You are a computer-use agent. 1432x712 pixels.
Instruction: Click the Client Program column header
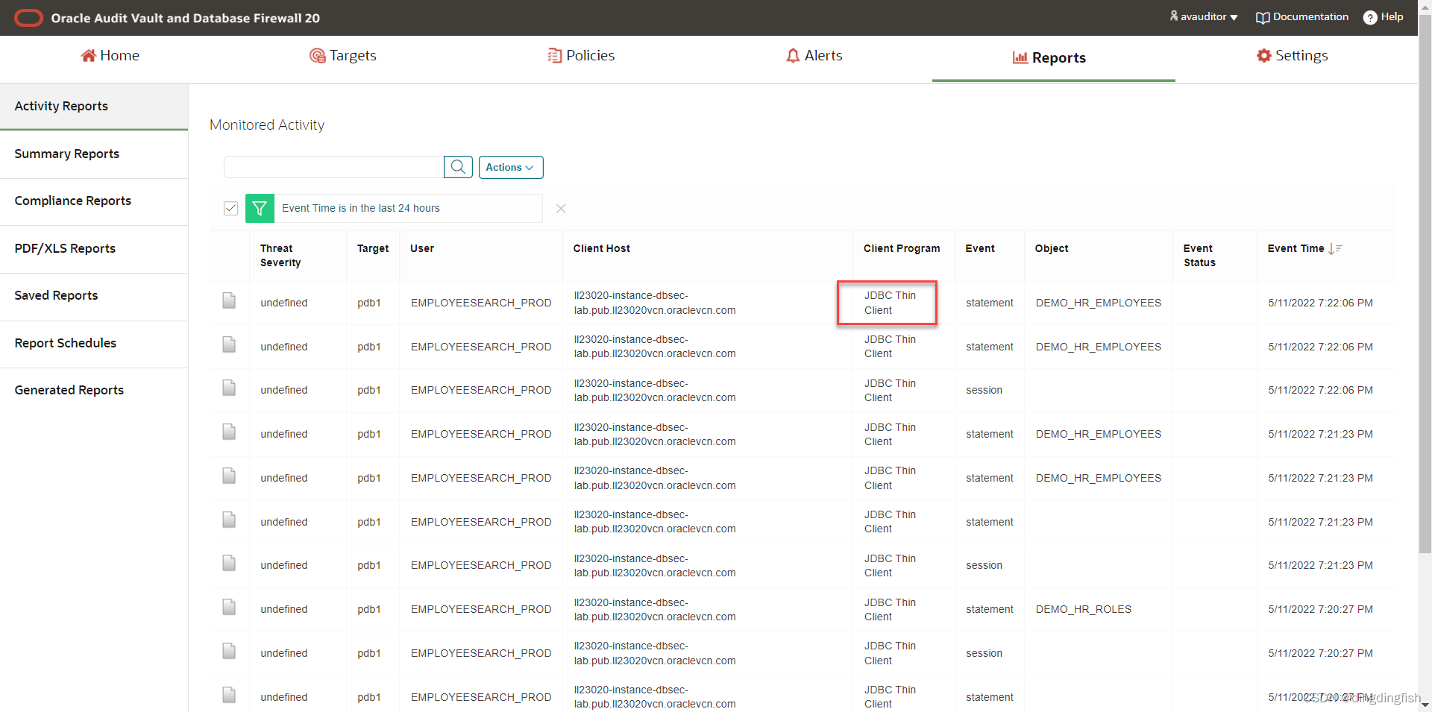902,248
